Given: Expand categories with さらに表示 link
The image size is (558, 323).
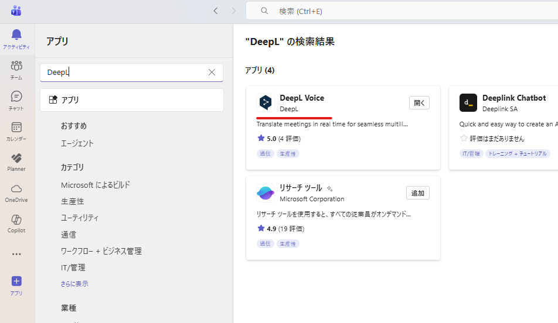Looking at the screenshot, I should coord(74,284).
